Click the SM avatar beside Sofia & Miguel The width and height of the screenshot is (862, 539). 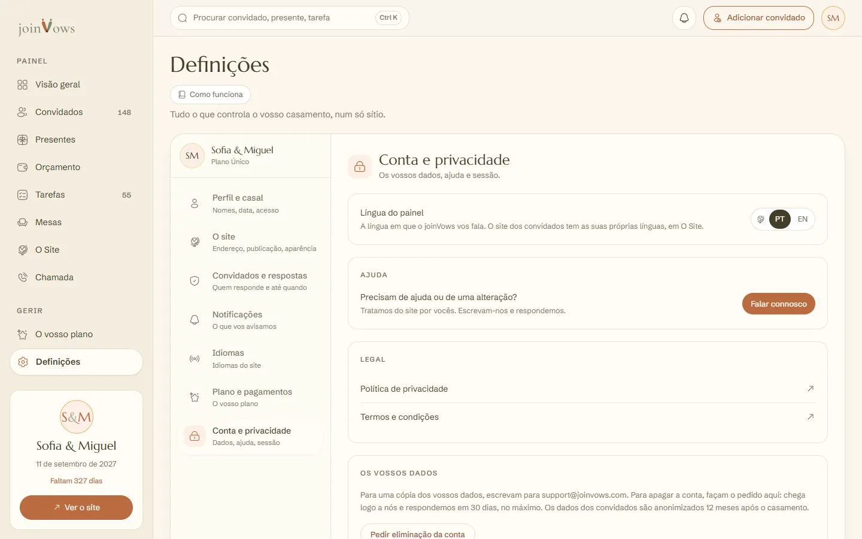(192, 156)
